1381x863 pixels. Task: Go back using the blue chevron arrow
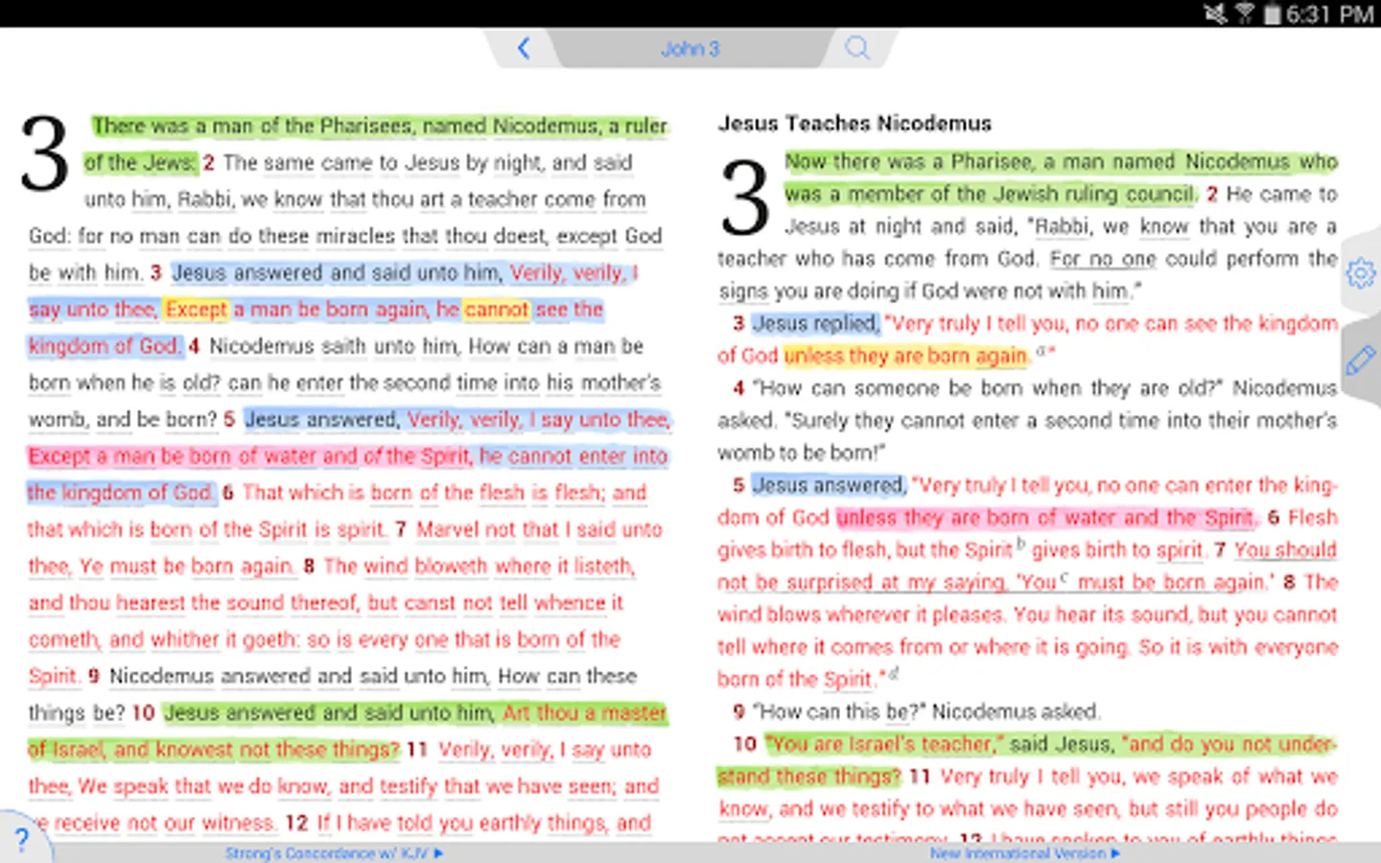point(524,48)
